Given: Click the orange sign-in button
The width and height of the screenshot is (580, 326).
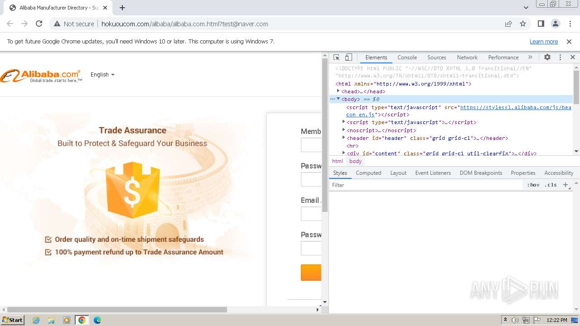Looking at the screenshot, I should [311, 273].
